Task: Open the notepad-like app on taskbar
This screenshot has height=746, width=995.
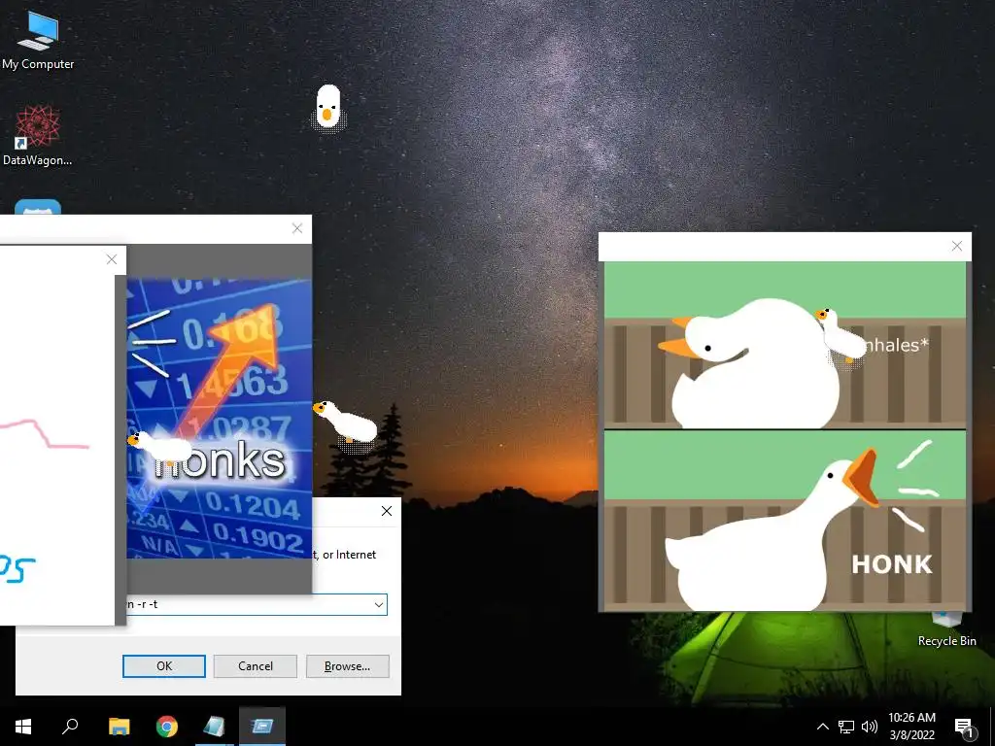Action: pos(214,727)
